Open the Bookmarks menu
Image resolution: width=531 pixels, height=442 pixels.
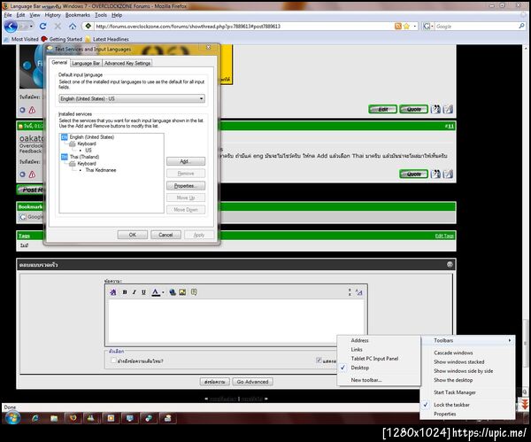click(78, 15)
